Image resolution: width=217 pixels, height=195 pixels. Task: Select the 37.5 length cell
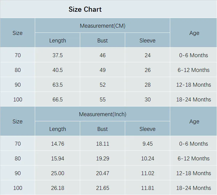(58, 55)
